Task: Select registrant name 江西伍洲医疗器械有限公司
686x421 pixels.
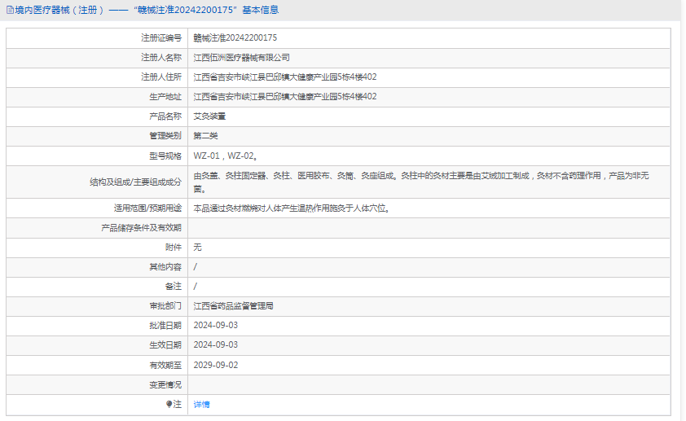Action: coord(241,58)
